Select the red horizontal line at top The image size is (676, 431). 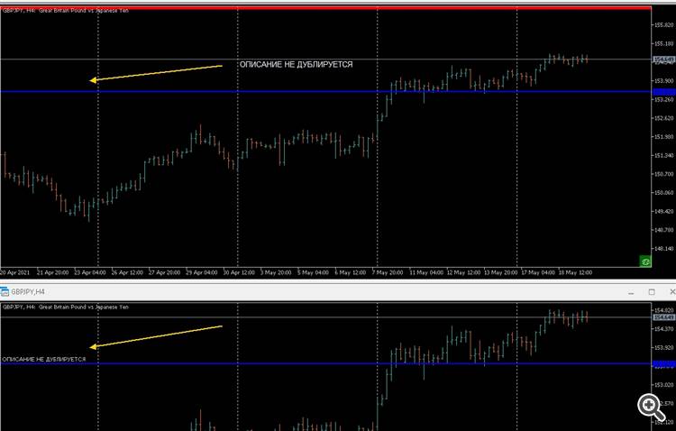tap(325, 7)
